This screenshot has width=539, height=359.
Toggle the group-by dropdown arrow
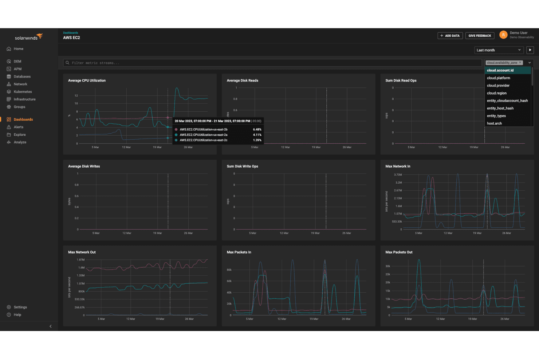[530, 63]
